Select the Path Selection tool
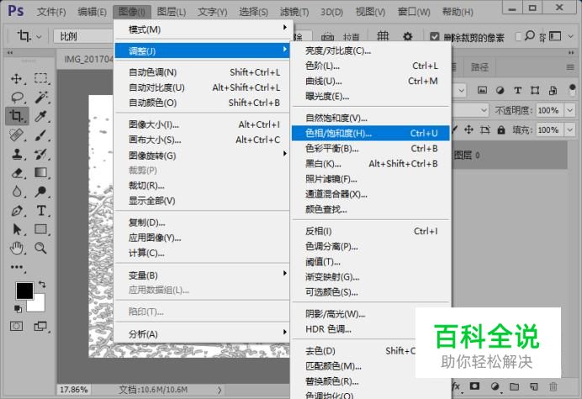 coord(17,229)
